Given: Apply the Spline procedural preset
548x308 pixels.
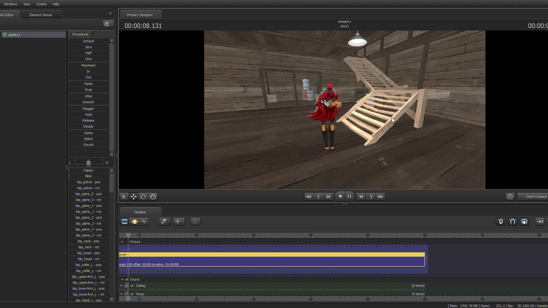Looking at the screenshot, I should tap(88, 139).
